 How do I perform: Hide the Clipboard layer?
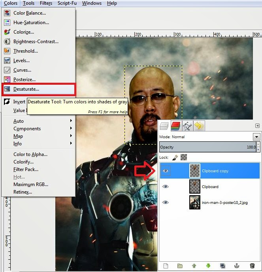[x=166, y=186]
